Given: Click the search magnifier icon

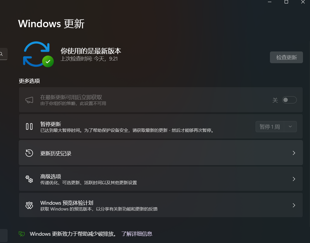Looking at the screenshot, I should [1, 54].
